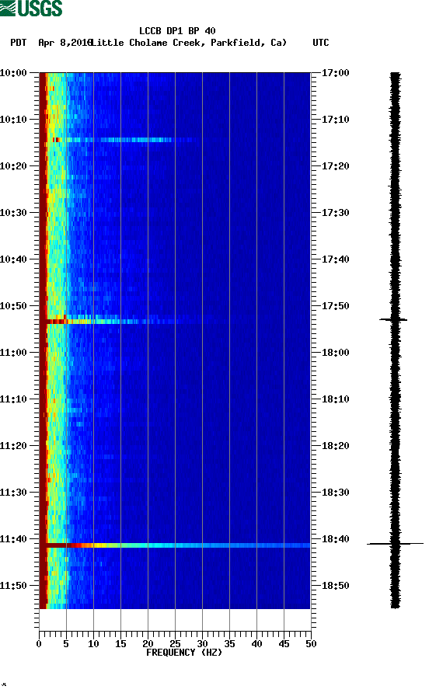Click the '17:00' UTC time label

point(335,72)
